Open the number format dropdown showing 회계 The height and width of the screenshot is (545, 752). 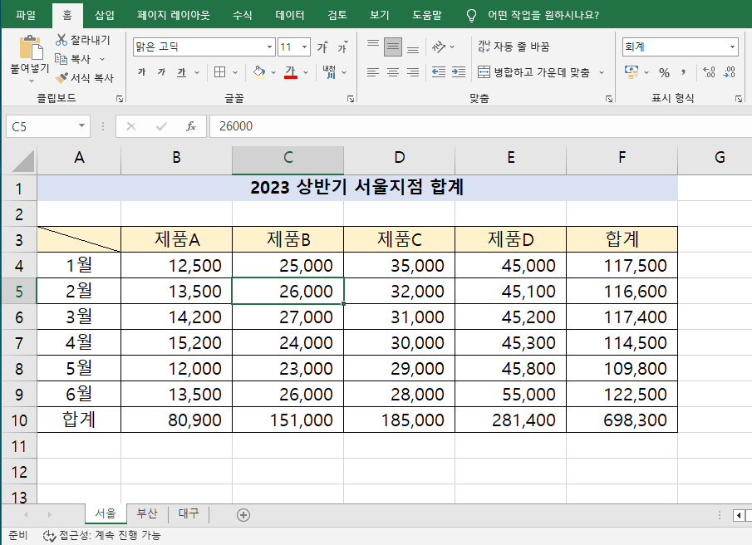[x=732, y=47]
